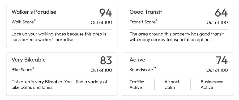Click the good transit description text
This screenshot has height=100, width=239.
pos(177,37)
